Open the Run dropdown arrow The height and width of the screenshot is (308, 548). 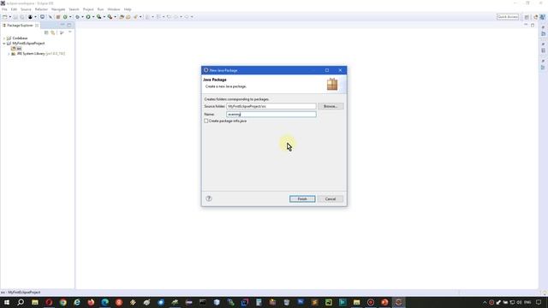(x=93, y=17)
